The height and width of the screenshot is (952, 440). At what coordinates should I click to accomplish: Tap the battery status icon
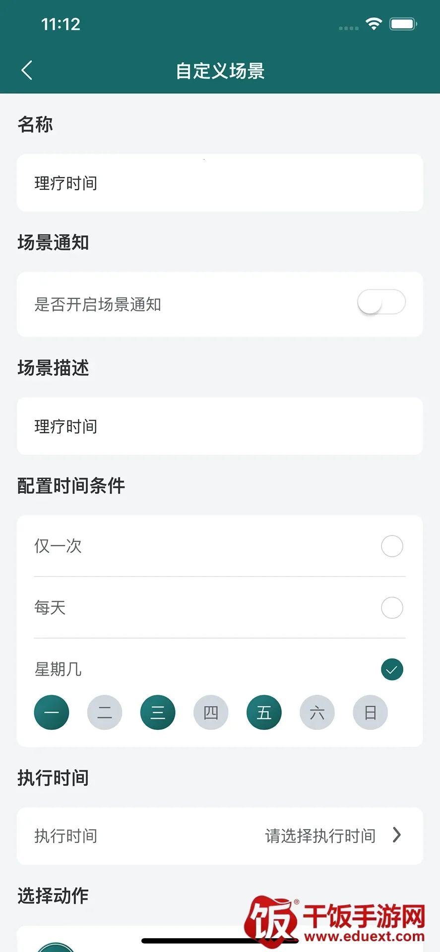pos(403,24)
